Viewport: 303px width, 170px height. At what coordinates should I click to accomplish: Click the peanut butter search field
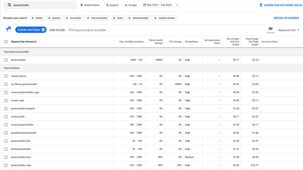(44, 5)
